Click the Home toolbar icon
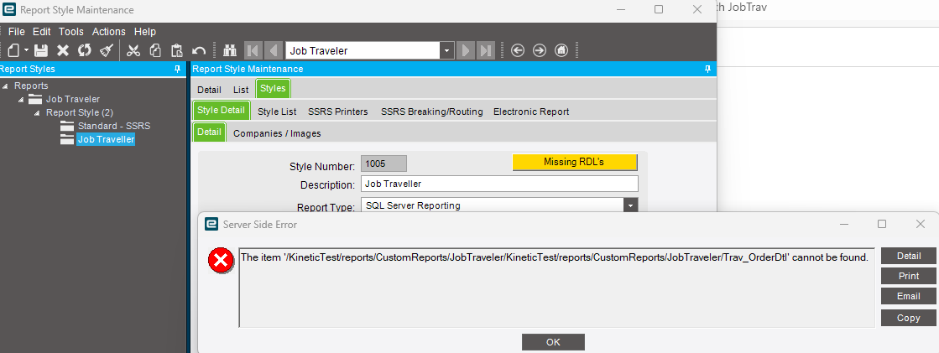 [561, 50]
